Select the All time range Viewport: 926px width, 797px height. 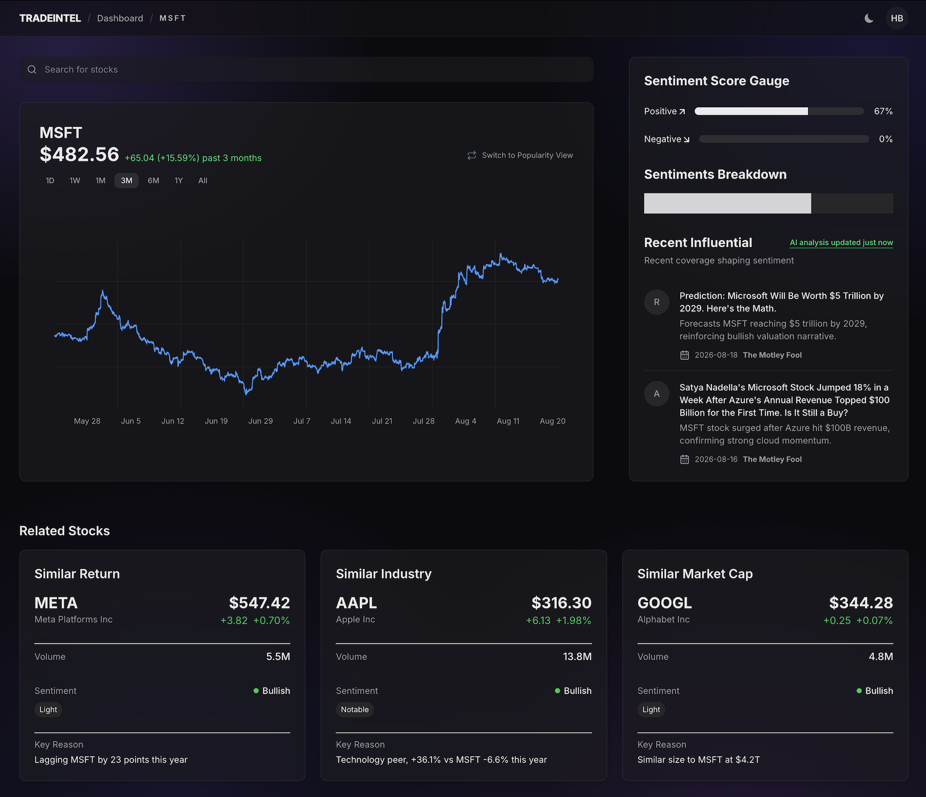[203, 180]
